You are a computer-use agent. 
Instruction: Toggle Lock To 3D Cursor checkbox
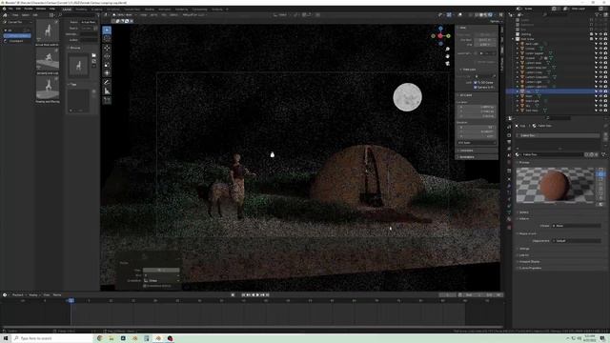tap(476, 83)
